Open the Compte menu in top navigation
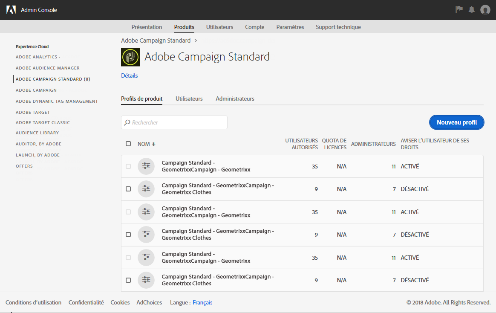The width and height of the screenshot is (496, 313). [x=254, y=27]
